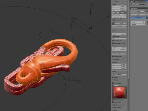Viewport: 148px width, 111px height.
Task: Adjust Clip End value
Action: click(x=119, y=50)
